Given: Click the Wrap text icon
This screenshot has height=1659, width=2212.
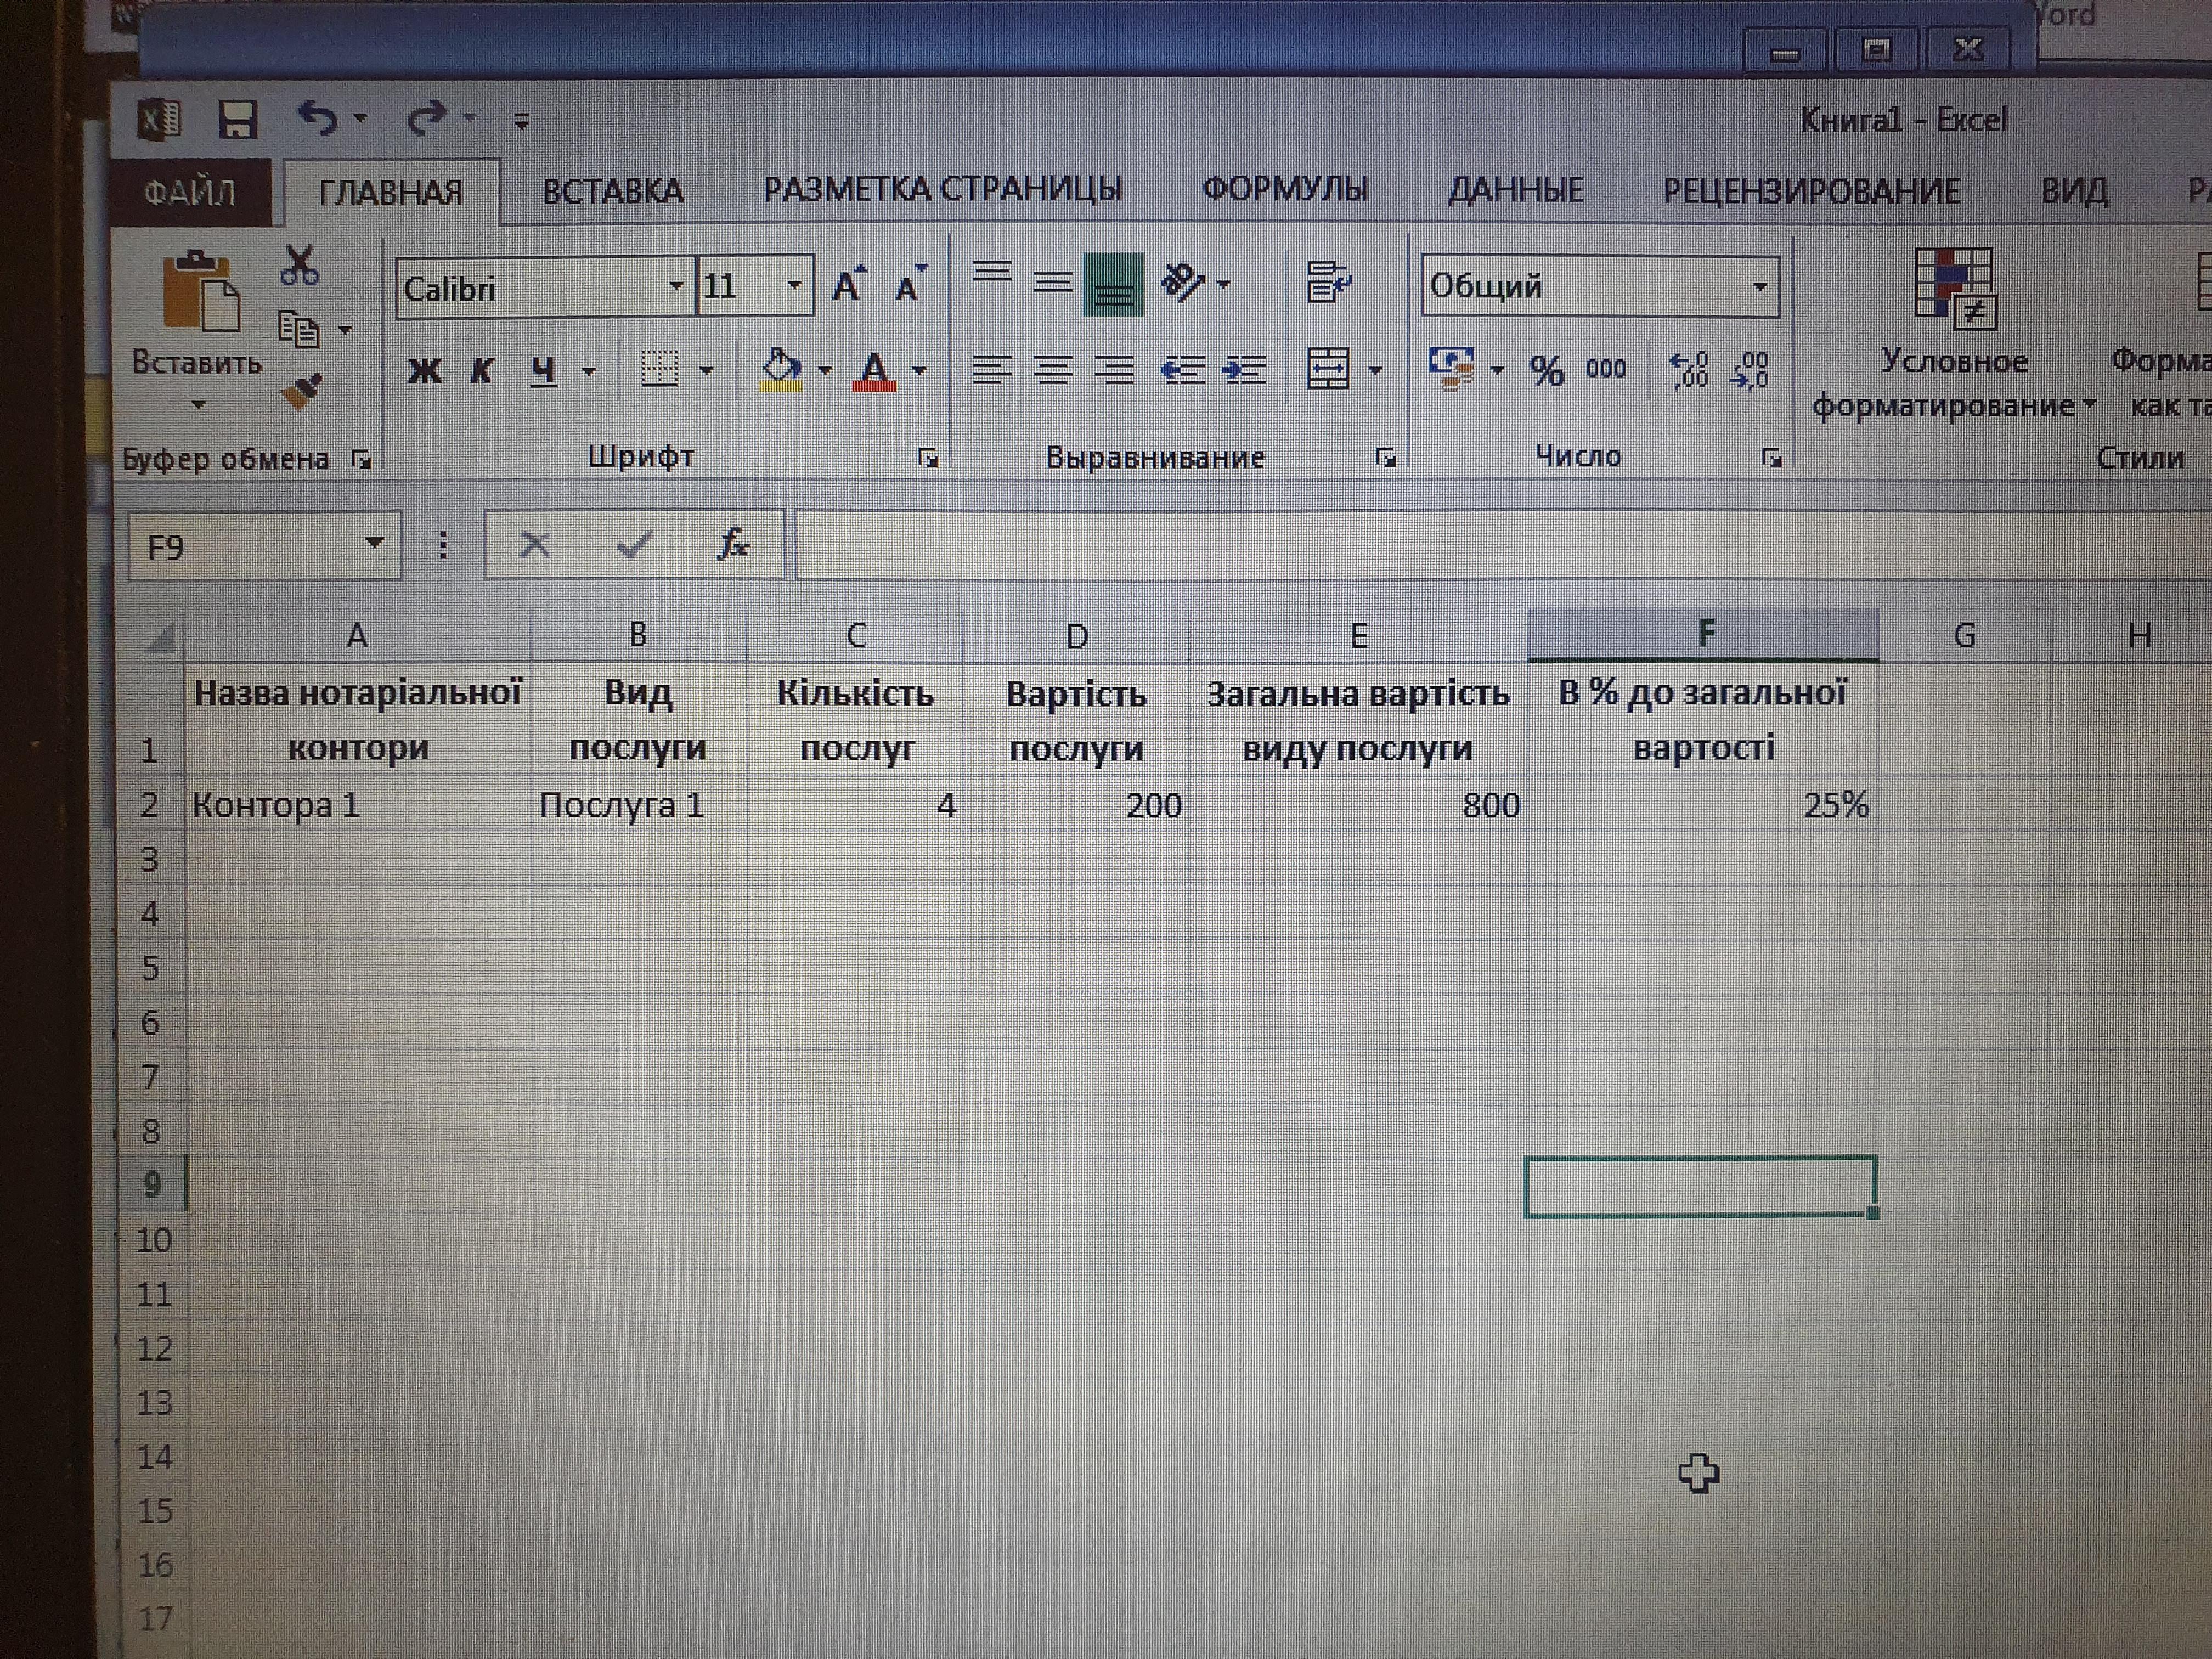Looking at the screenshot, I should [x=1328, y=283].
